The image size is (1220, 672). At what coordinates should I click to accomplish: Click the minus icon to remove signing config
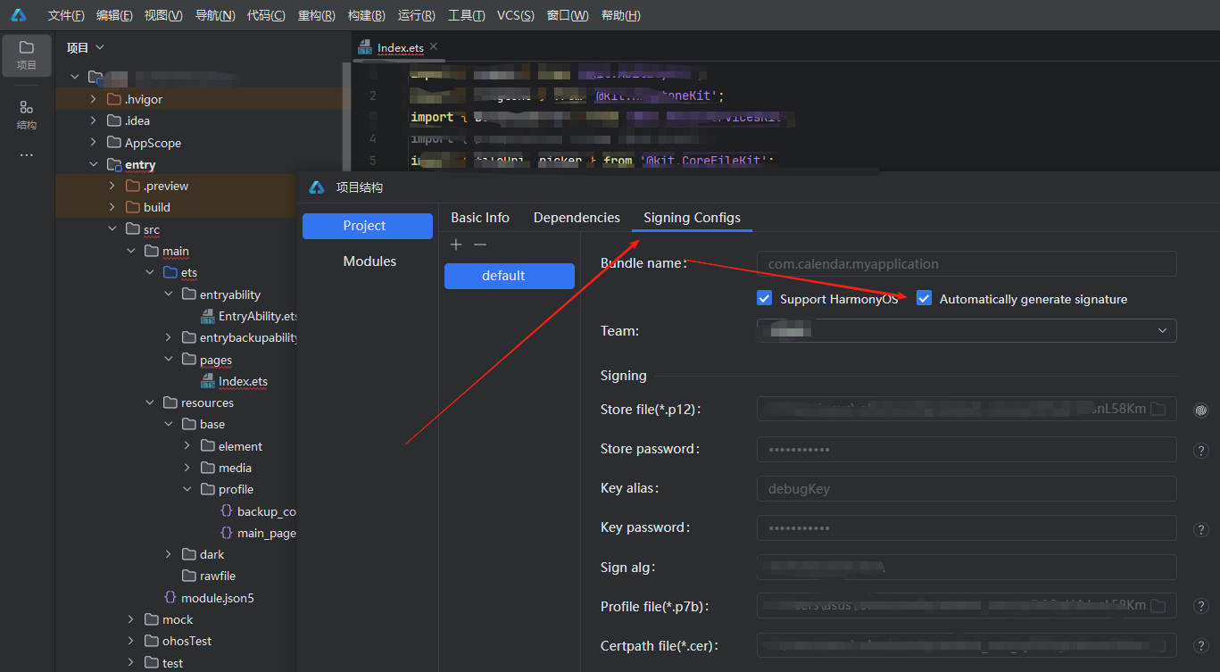click(480, 245)
